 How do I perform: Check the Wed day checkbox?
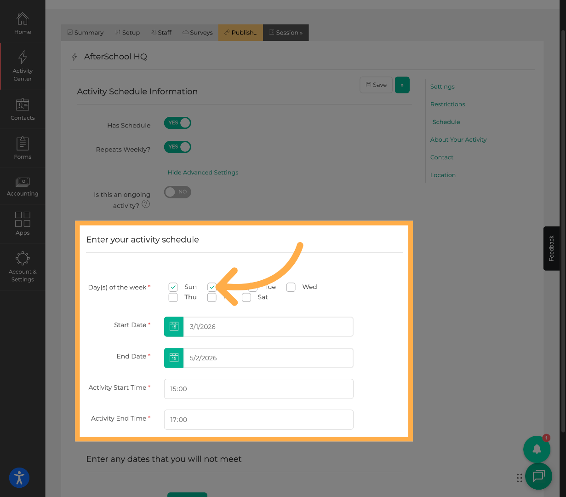[x=291, y=287]
